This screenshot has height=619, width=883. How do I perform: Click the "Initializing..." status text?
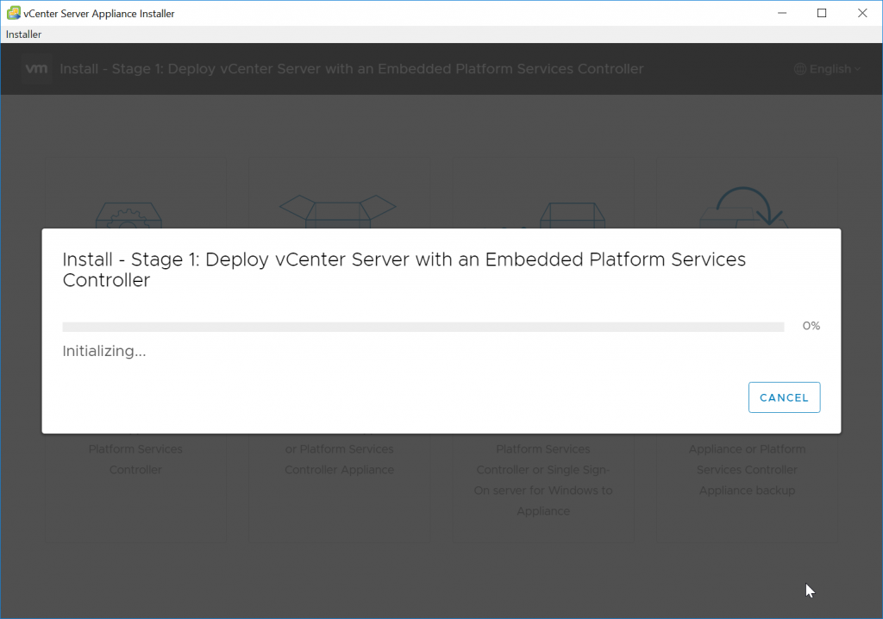(x=104, y=351)
